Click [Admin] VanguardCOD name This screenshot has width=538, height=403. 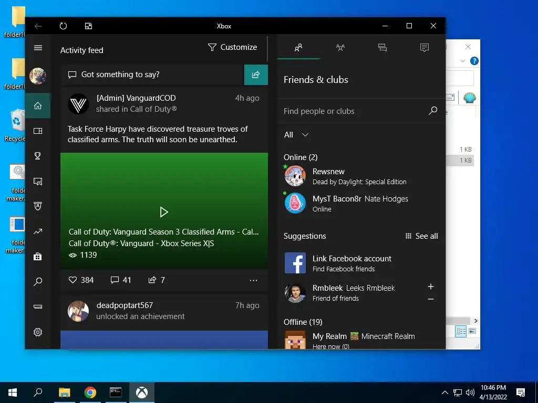pos(136,98)
